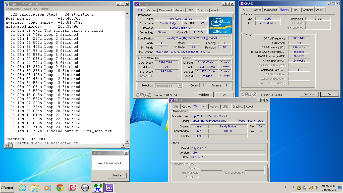343x193 pixels.
Task: Click Aceptar in the Finish dialog
Action: pyautogui.click(x=117, y=175)
